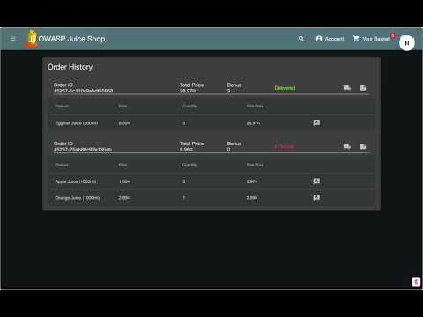The image size is (423, 317).
Task: Click the Total Price of the Apple Juice order
Action: click(x=186, y=150)
